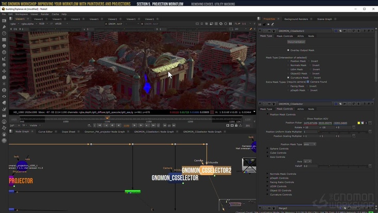
Task: Select GNOMON_CGSELECTOR2 node in graph
Action: coord(207,170)
